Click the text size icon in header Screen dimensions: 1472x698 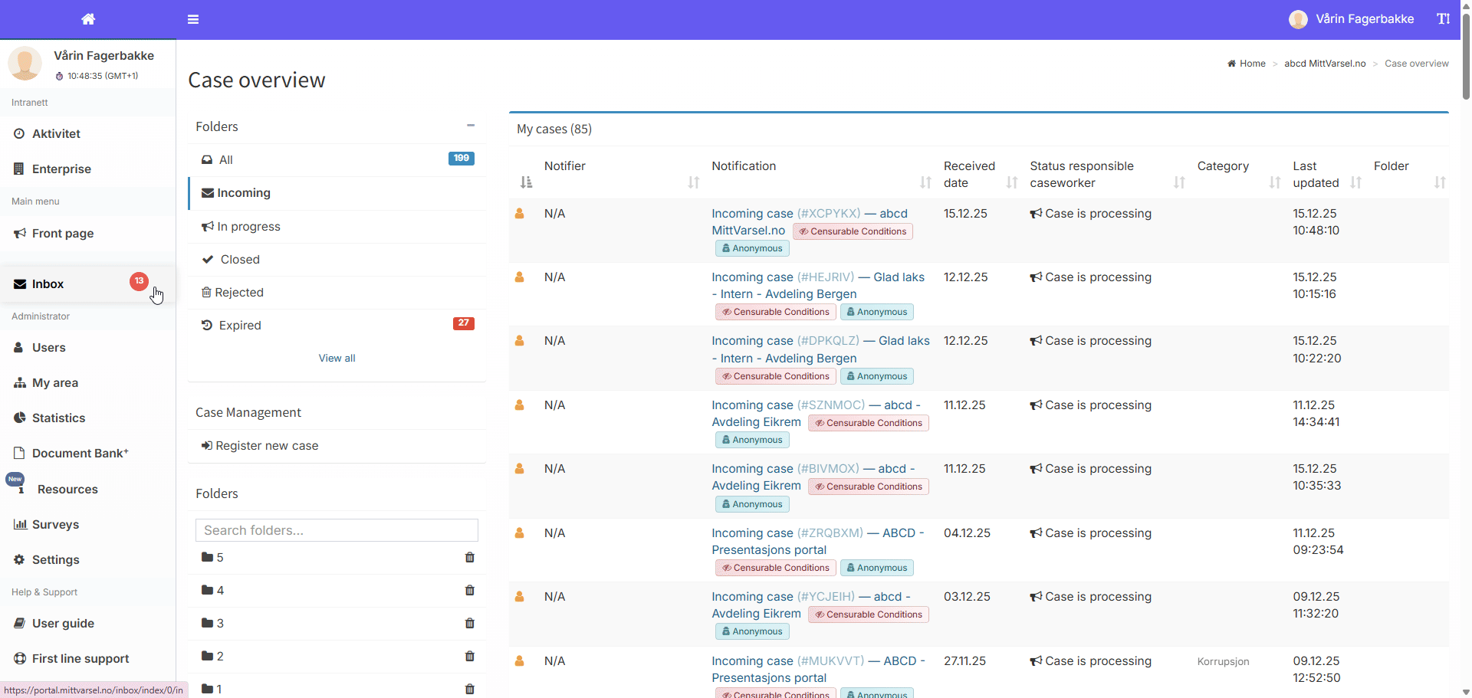[x=1443, y=19]
